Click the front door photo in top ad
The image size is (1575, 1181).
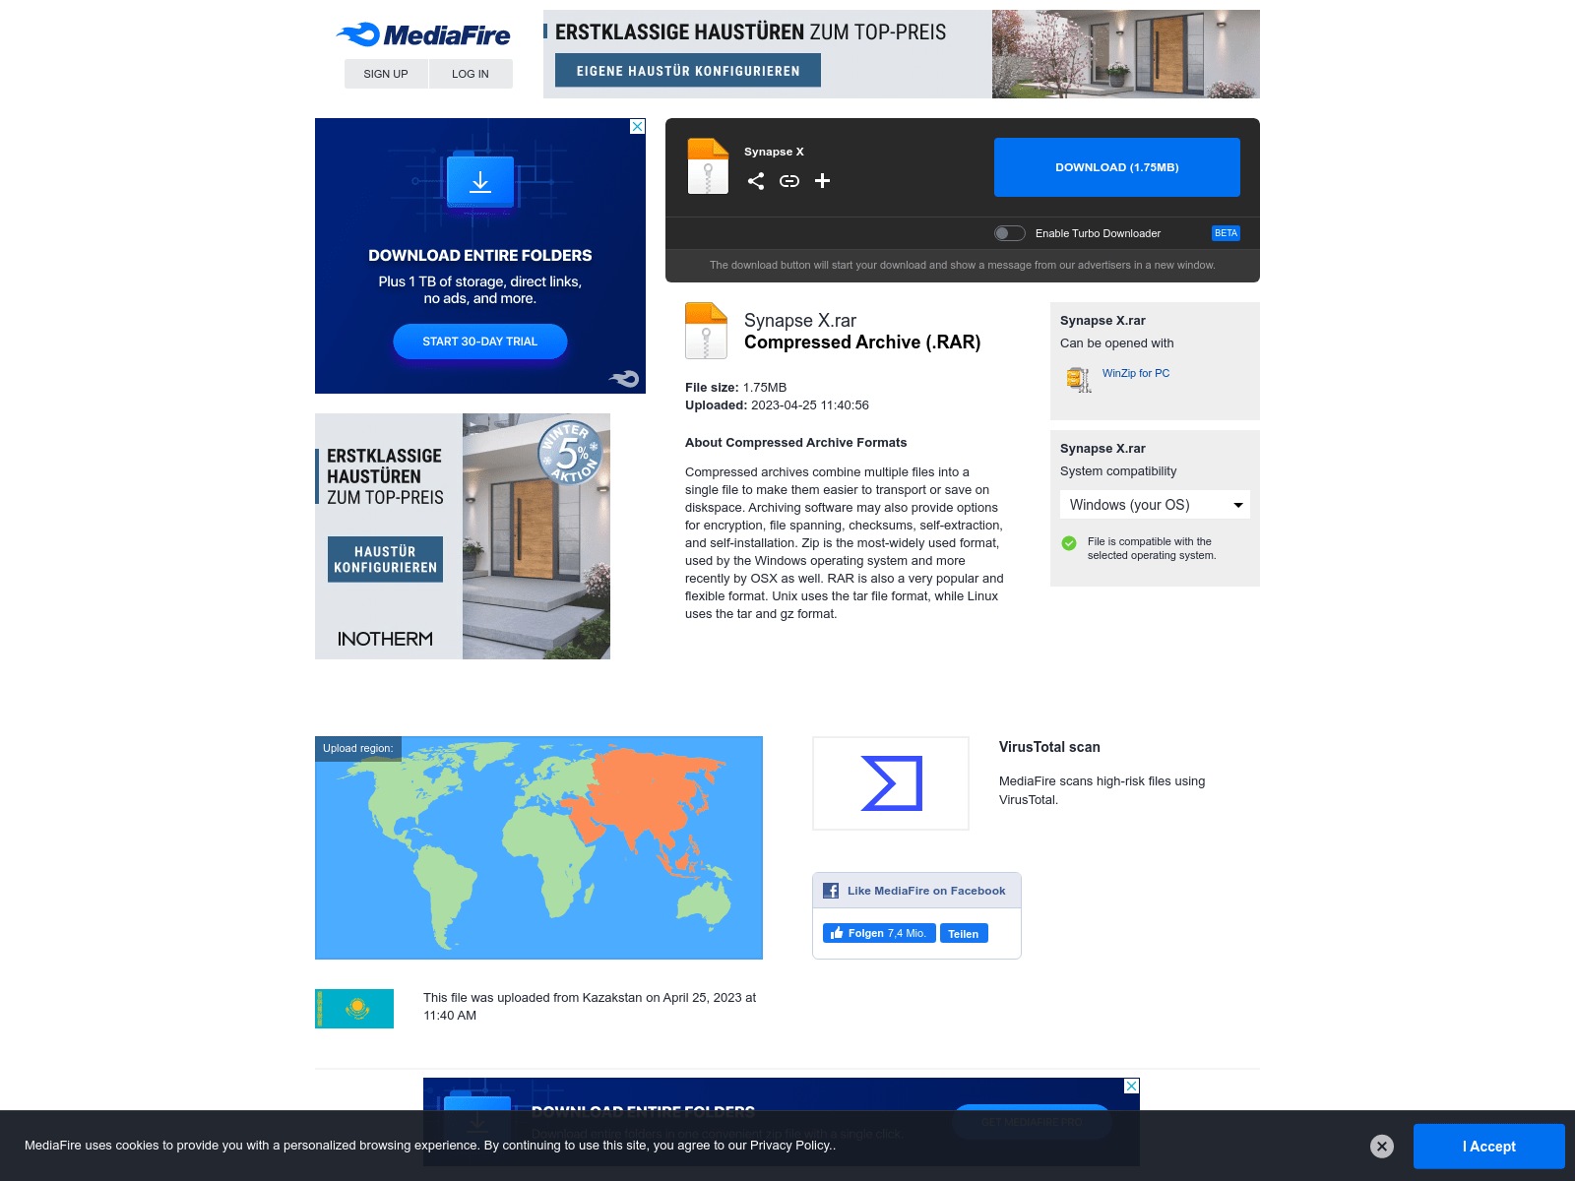pos(1126,54)
